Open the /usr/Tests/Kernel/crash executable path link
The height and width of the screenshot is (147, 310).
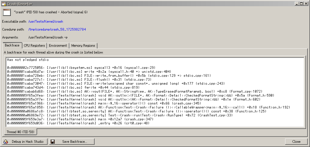tap(46, 22)
